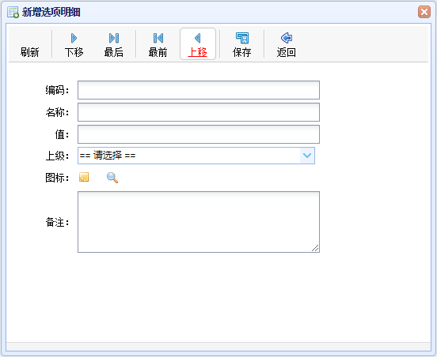This screenshot has width=437, height=357.
Task: Click inside the 备注 text area
Action: click(199, 222)
